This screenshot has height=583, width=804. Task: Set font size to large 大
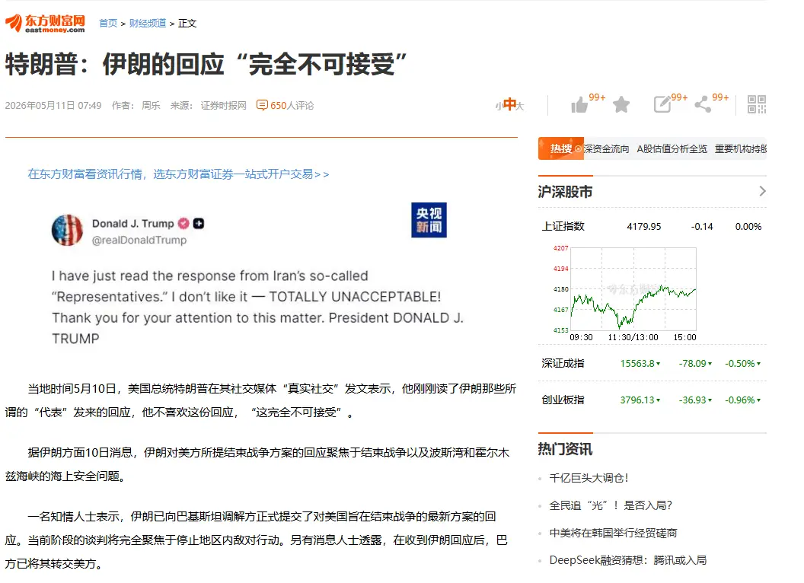520,106
